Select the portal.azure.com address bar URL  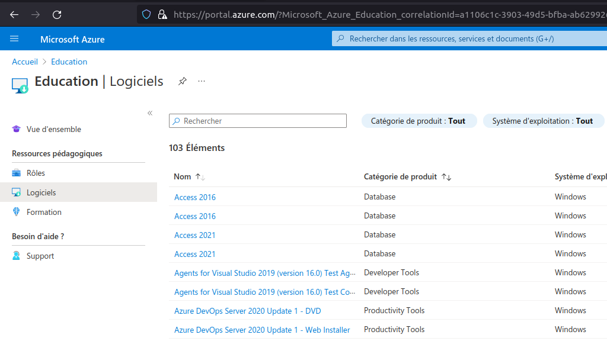coord(390,15)
